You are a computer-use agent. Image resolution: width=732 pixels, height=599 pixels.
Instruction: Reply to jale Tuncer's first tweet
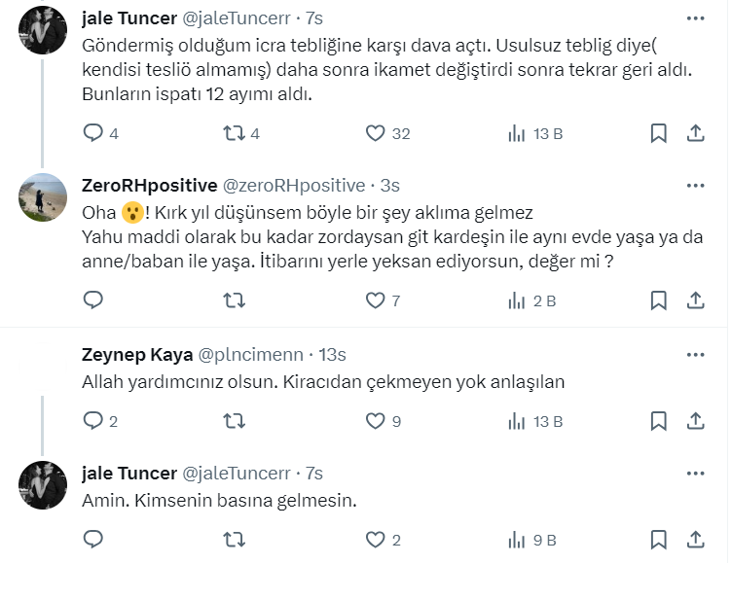pyautogui.click(x=93, y=133)
